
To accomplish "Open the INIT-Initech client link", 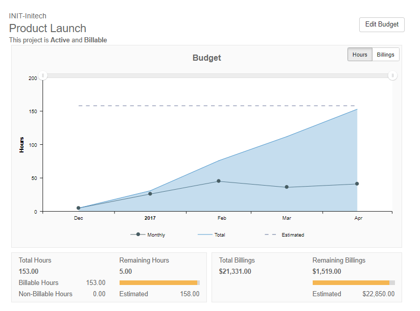I will point(27,16).
